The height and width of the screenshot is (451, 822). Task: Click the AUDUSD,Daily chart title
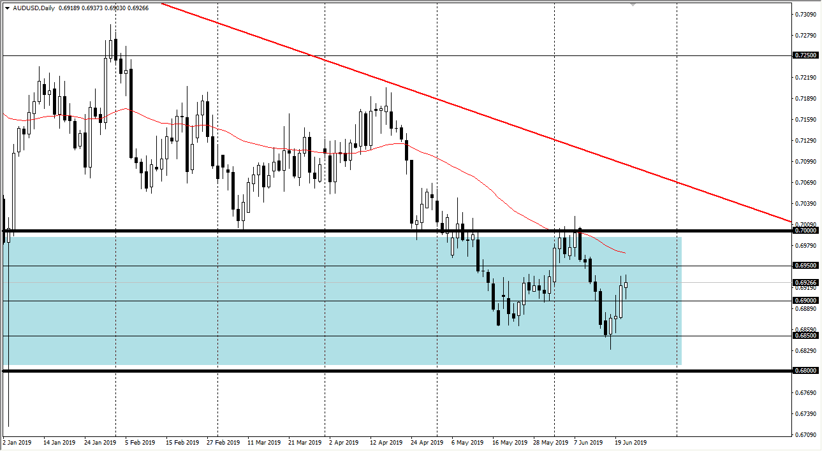[x=33, y=8]
